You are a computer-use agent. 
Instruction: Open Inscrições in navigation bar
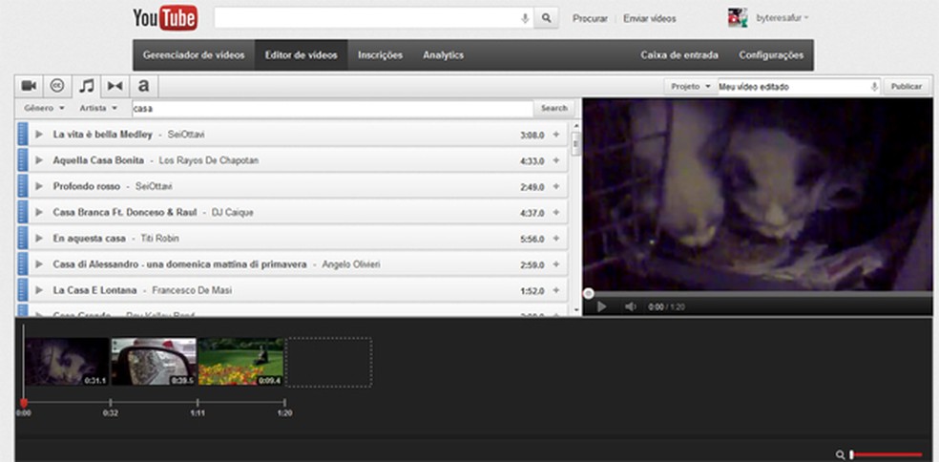(380, 55)
